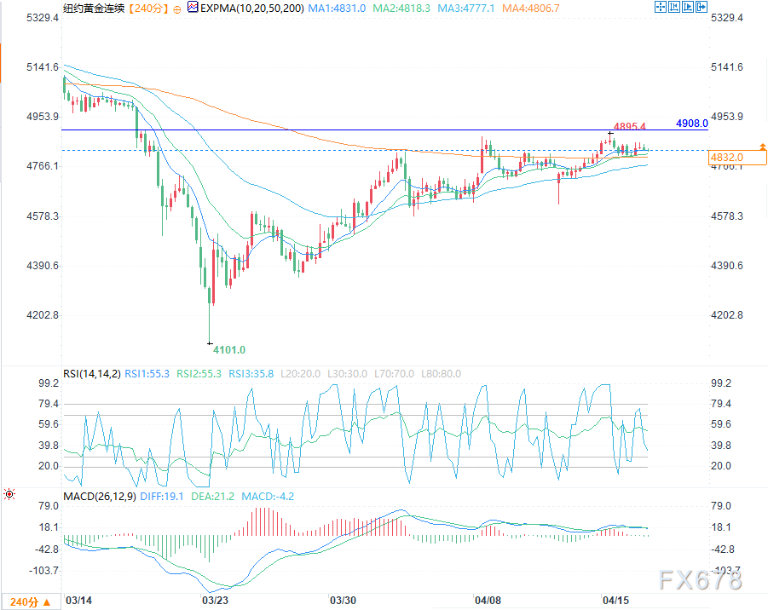Click the third icon in top-right chart toolbar
The width and height of the screenshot is (768, 610).
(689, 8)
